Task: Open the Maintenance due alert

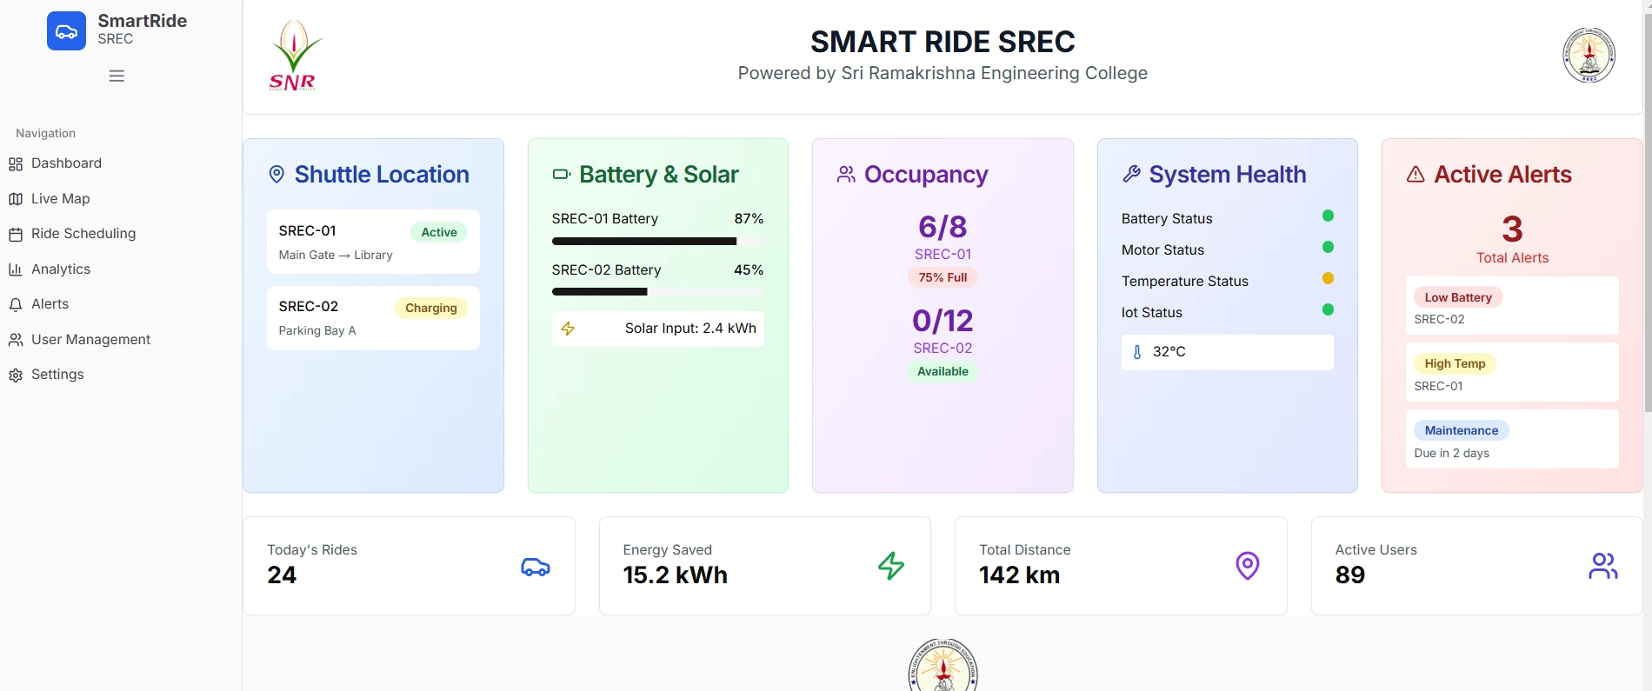Action: pos(1512,439)
